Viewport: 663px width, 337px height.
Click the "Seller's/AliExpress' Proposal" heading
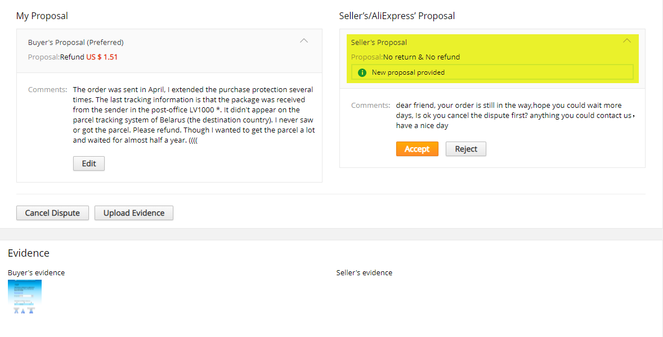point(397,16)
